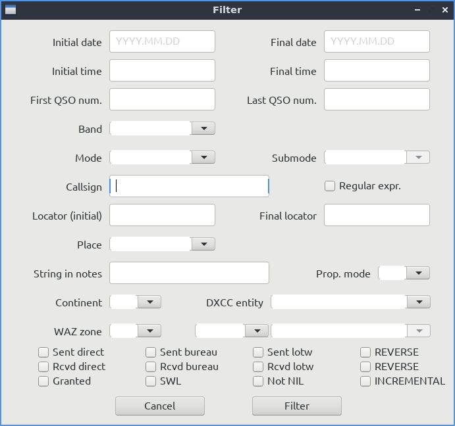
Task: Enable the Regular expr. checkbox
Action: pos(330,186)
